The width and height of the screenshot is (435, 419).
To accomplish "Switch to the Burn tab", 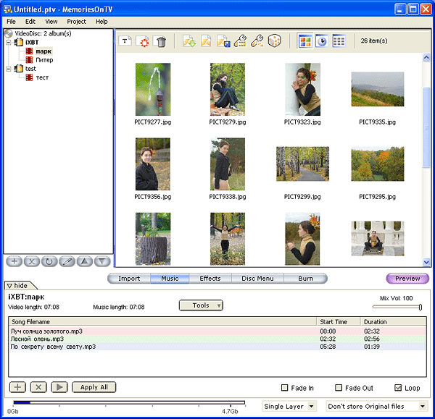I will point(305,279).
